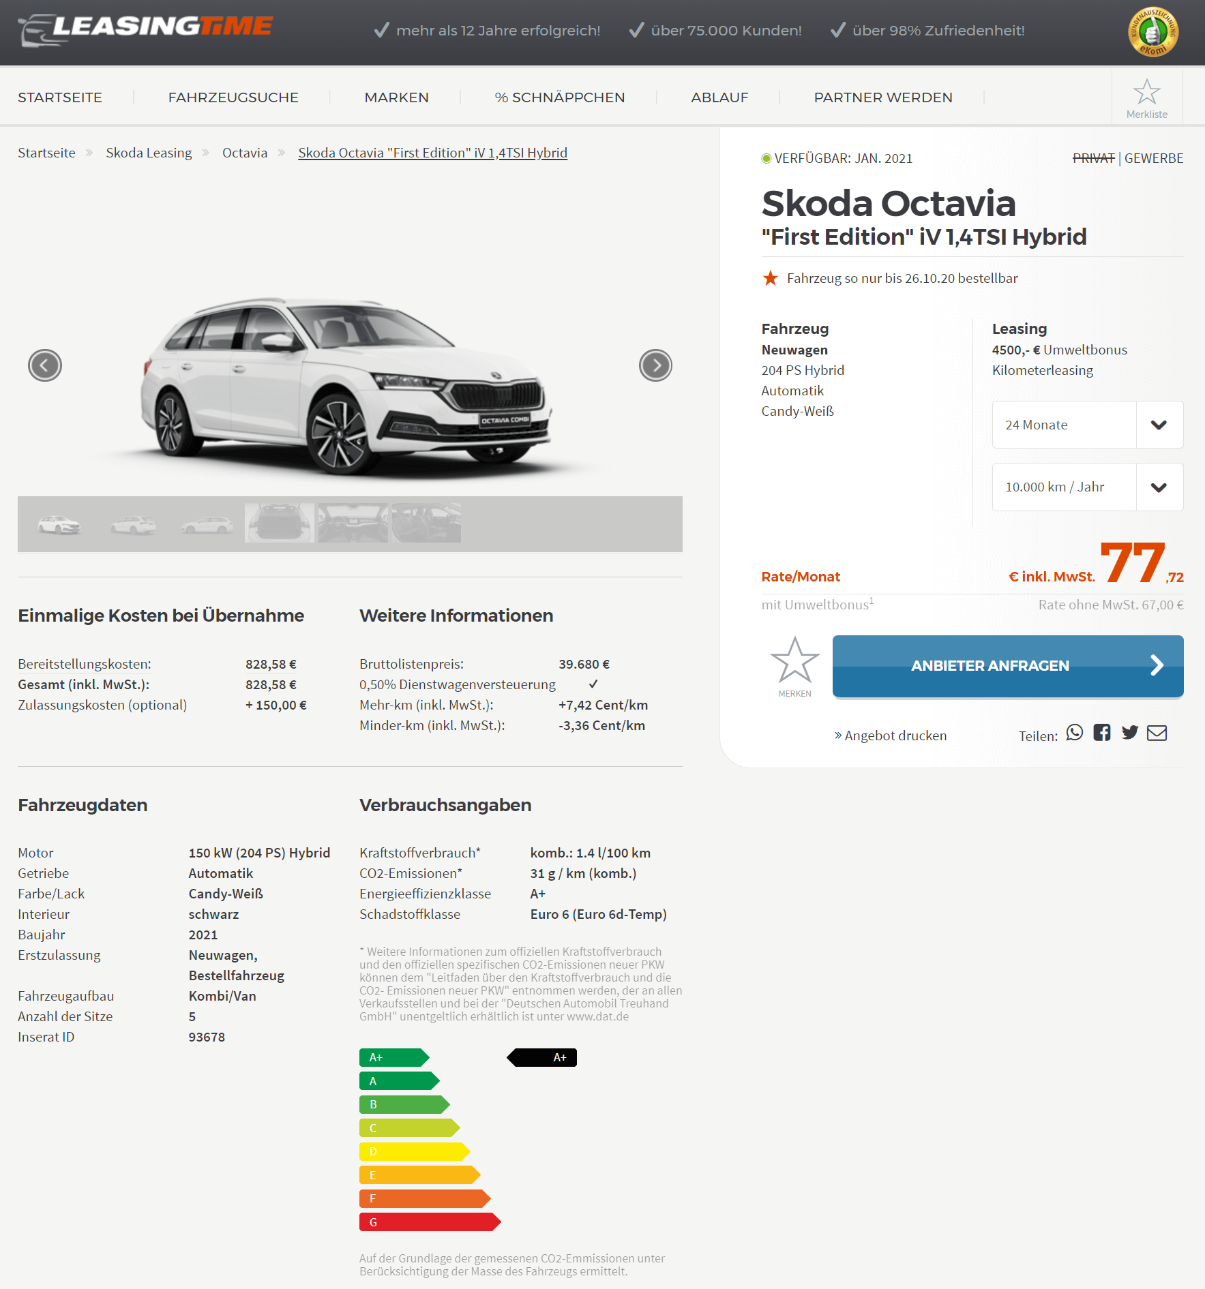This screenshot has width=1205, height=1289.
Task: Go to STARTSEITE in main menu
Action: click(x=60, y=97)
